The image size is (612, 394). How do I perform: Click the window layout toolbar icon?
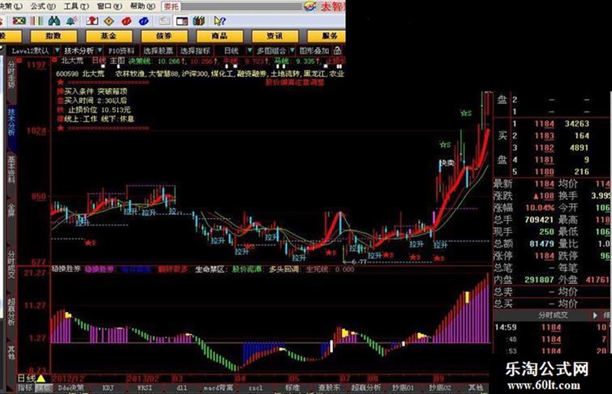182,21
